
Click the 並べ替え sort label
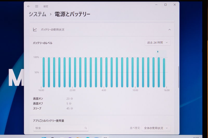pyautogui.click(x=135, y=128)
